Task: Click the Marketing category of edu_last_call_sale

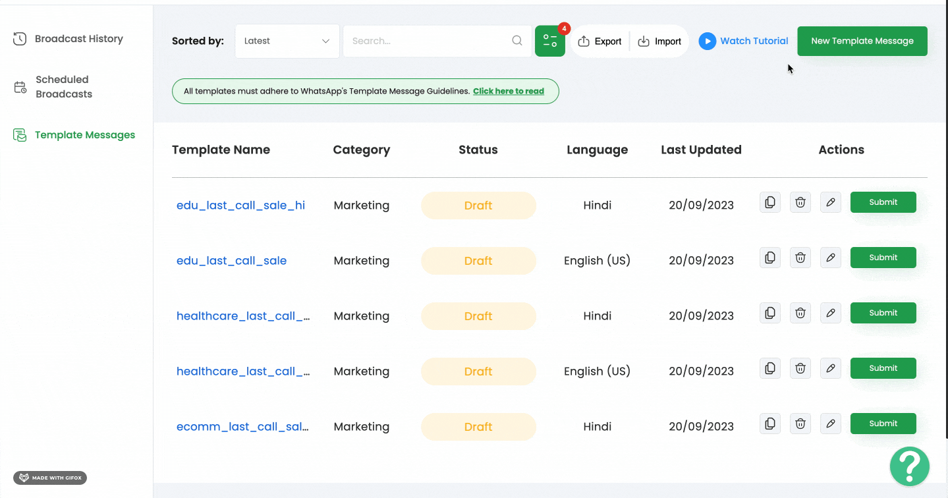Action: coord(362,261)
